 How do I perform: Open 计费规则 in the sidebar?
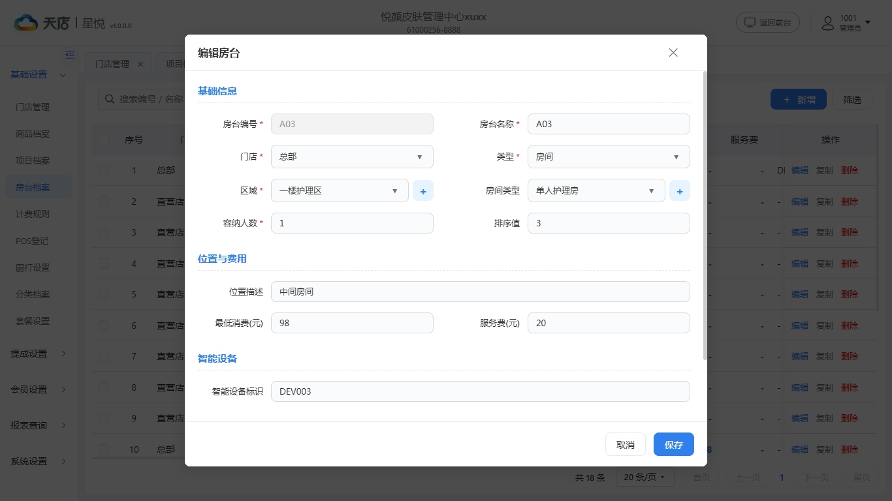tap(33, 214)
